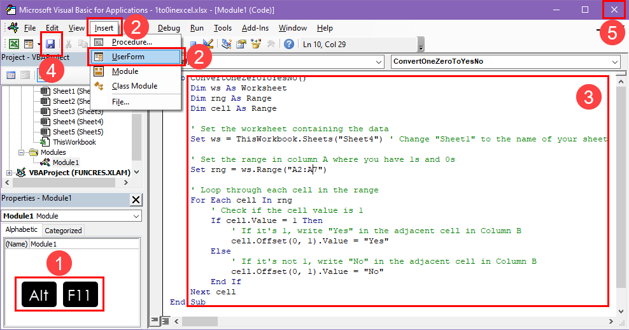Open the Insert object dropdown arrow
The image size is (629, 330).
(x=38, y=44)
